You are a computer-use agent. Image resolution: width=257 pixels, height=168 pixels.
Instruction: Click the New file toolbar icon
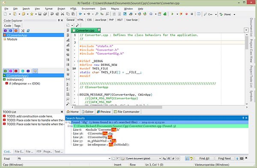point(5,14)
